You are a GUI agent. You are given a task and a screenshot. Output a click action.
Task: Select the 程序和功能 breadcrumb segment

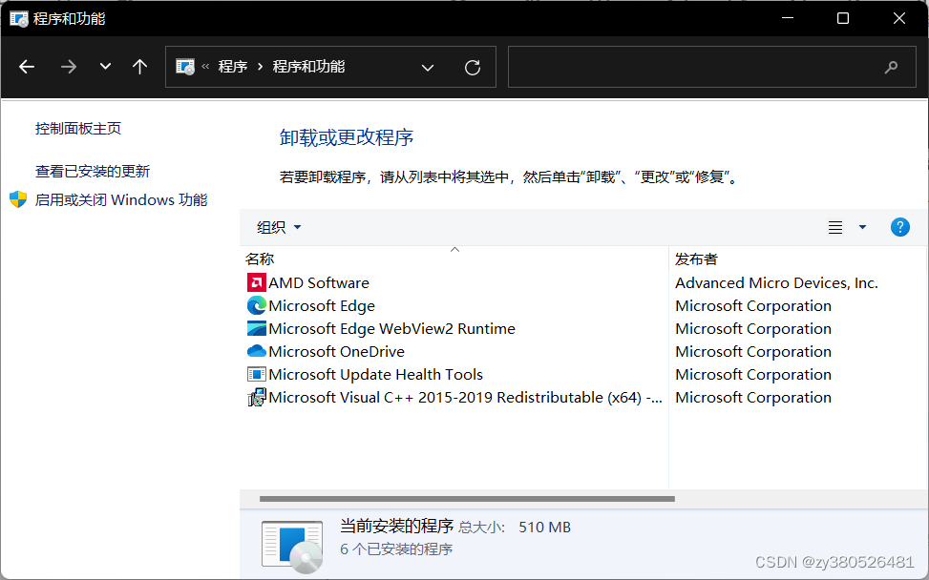pyautogui.click(x=308, y=67)
